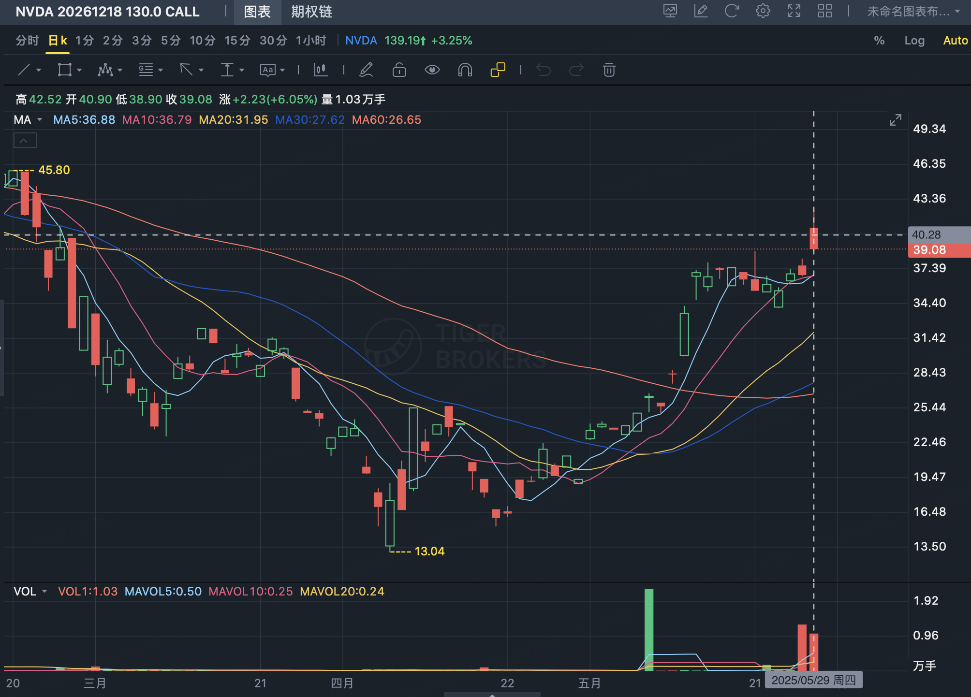The width and height of the screenshot is (971, 697).
Task: Enter fullscreen chart mode
Action: click(x=794, y=11)
